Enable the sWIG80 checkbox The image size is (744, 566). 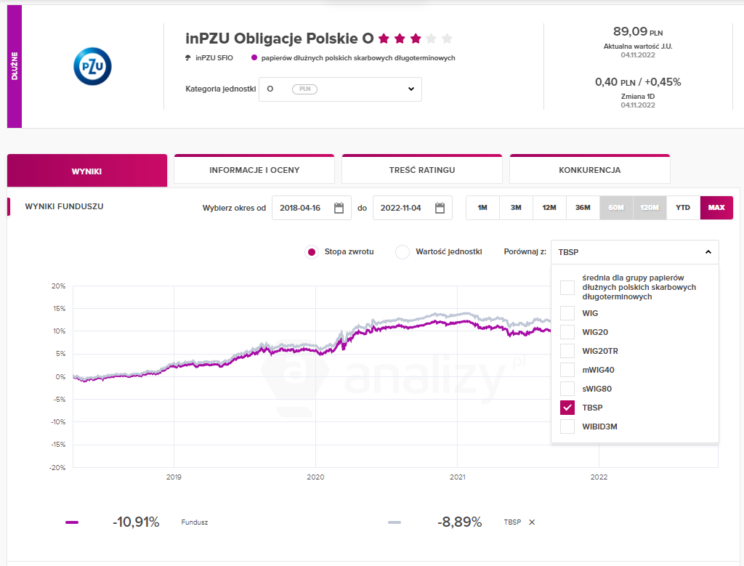567,389
